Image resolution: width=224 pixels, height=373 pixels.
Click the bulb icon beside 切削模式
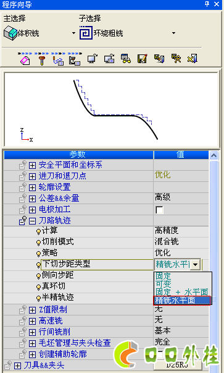(x=38, y=242)
